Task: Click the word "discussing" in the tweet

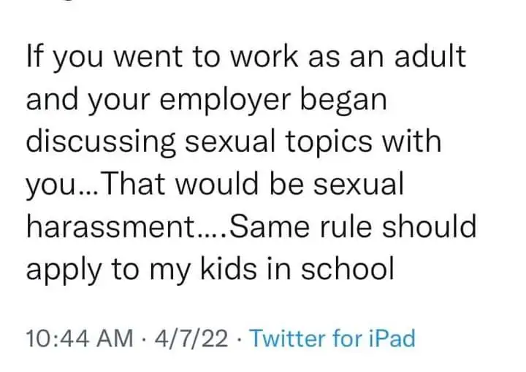Action: pos(100,140)
